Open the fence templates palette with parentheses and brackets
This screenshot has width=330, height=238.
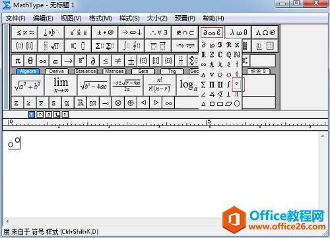[25, 46]
